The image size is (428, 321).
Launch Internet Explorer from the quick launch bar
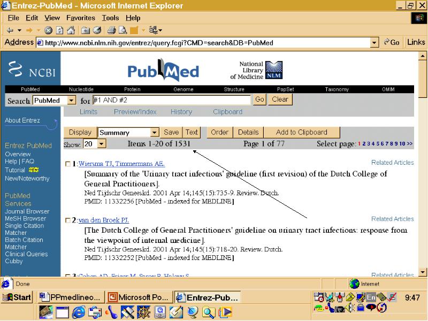[x=78, y=312]
